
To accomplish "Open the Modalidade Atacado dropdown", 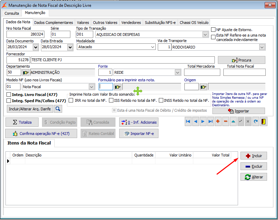I will point(153,47).
